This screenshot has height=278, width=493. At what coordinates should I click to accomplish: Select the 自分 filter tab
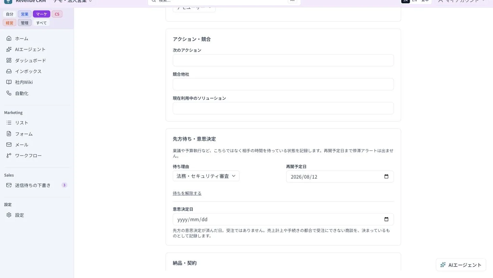click(9, 14)
